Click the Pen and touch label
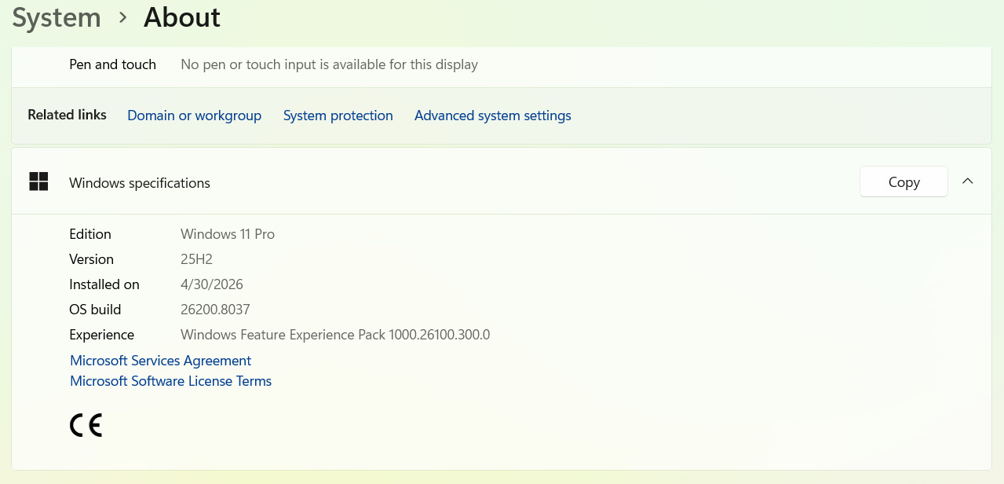Screen dimensions: 1004x484 point(113,64)
